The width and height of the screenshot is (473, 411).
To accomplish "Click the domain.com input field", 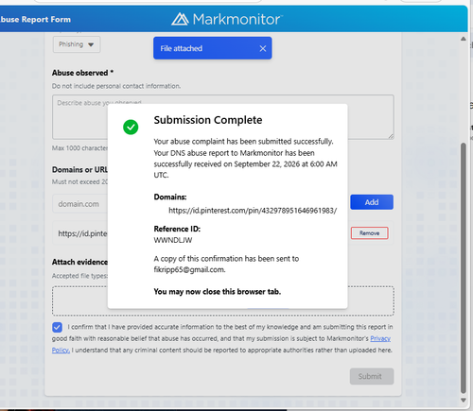I will [80, 204].
